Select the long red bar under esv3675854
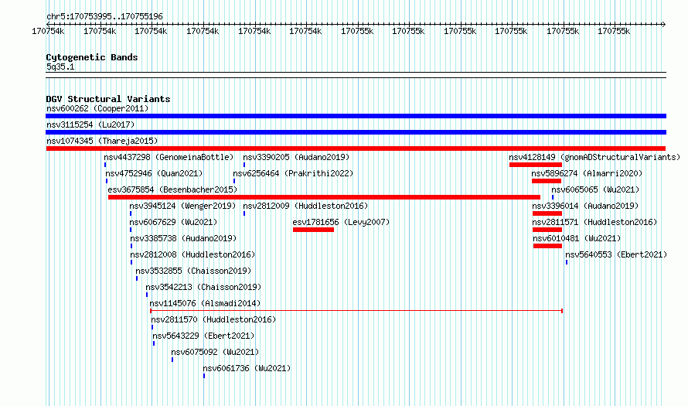The height and width of the screenshot is (406, 688). pos(324,197)
